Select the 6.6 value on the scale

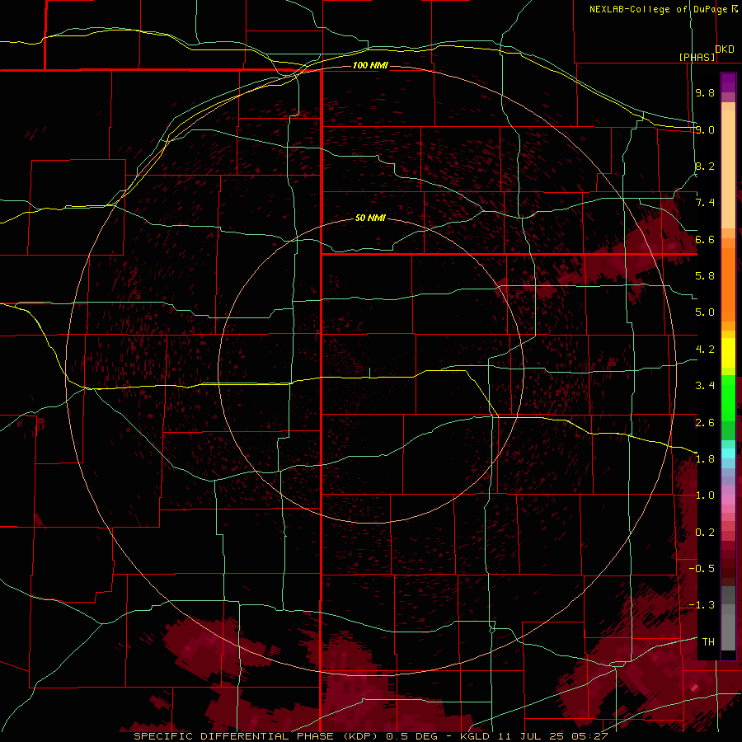pos(705,239)
